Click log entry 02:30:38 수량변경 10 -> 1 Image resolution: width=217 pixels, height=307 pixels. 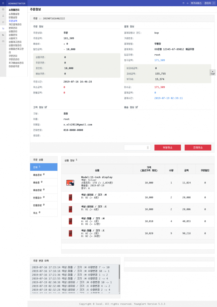pos(72,282)
